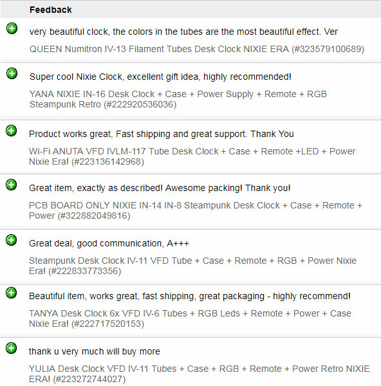This screenshot has height=386, width=381.
Task: Click the comment very beautiful clock, the colors
Action: 183,32
